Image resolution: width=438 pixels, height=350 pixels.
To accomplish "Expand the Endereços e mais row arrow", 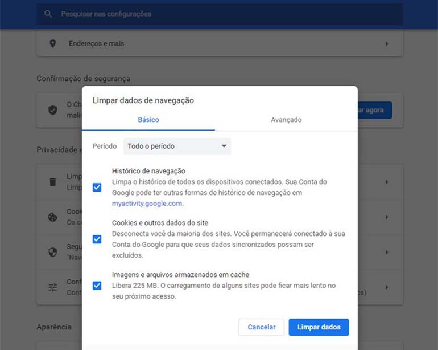I will [387, 44].
